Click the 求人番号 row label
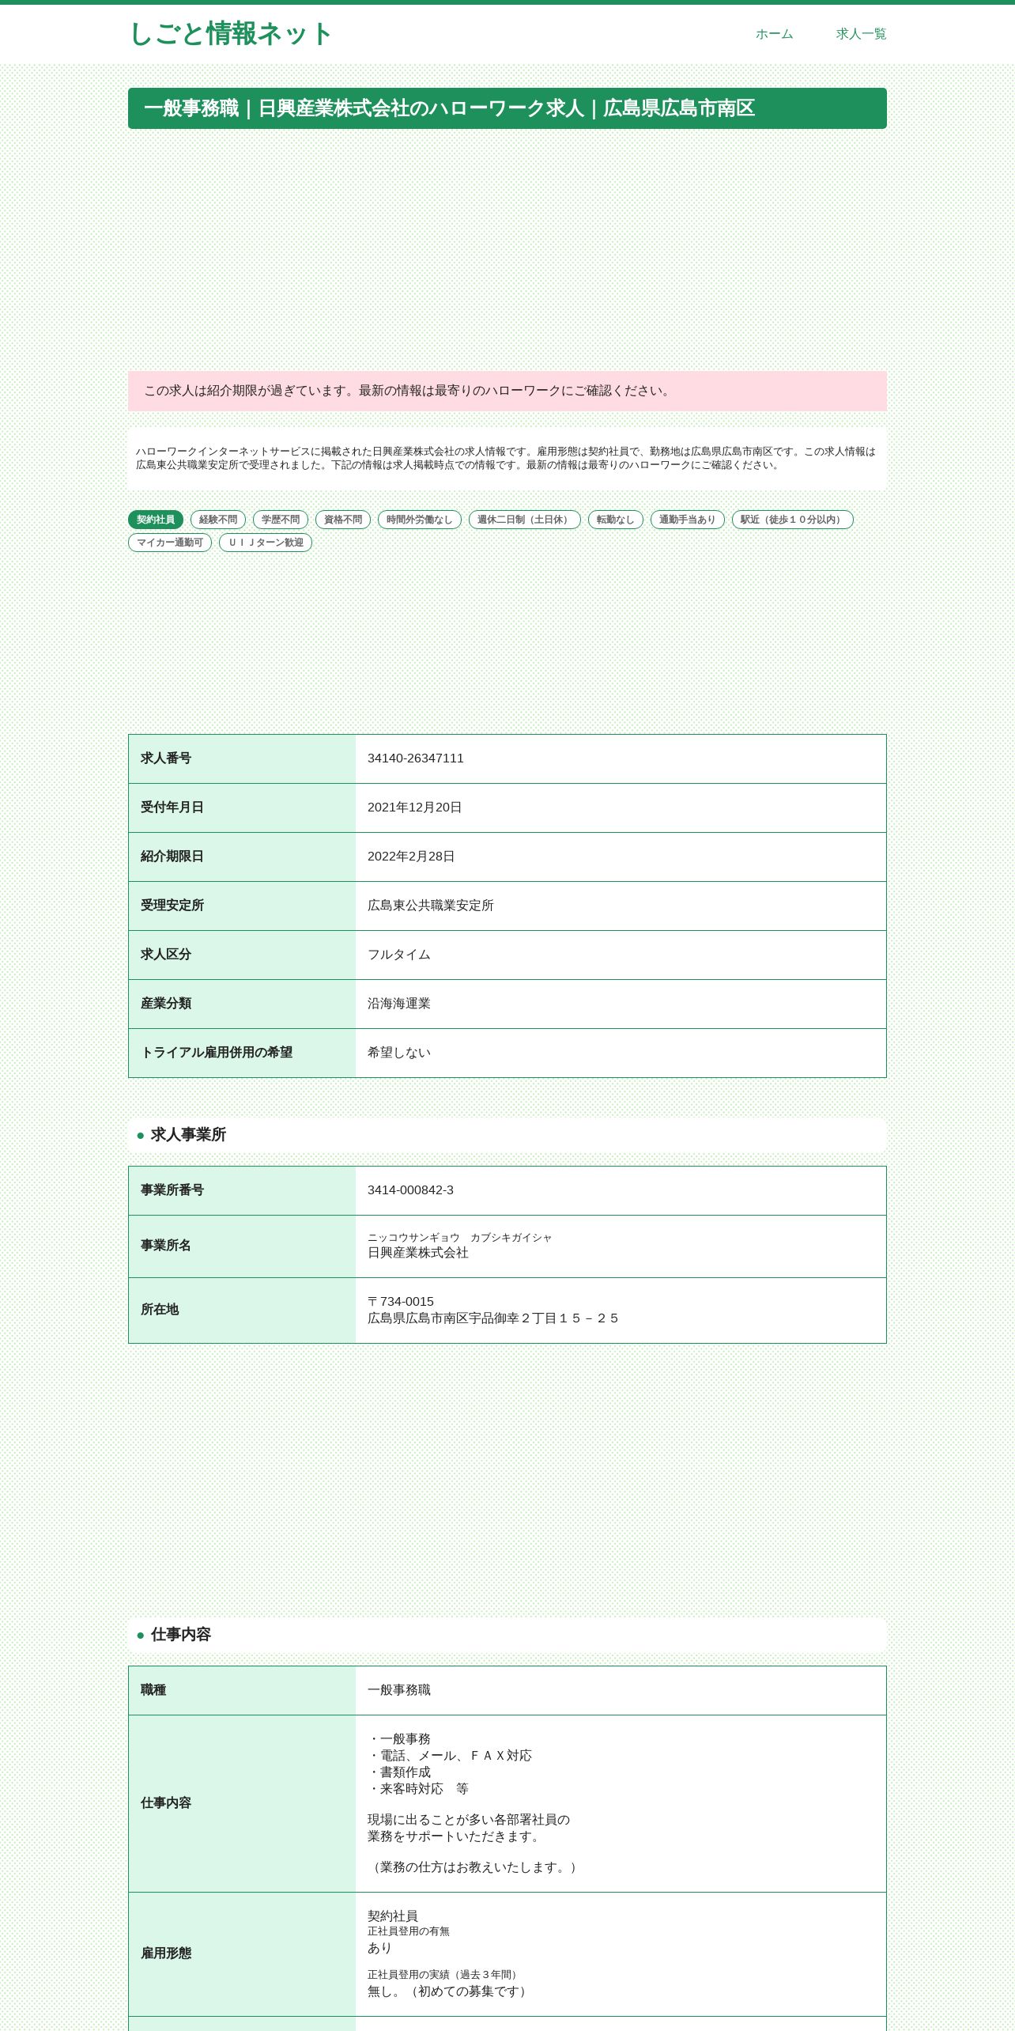Screen dimensions: 1015x2031 [166, 758]
